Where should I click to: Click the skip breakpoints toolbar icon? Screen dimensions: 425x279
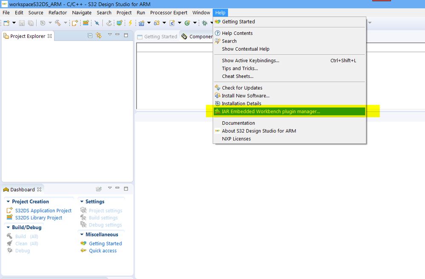click(97, 23)
